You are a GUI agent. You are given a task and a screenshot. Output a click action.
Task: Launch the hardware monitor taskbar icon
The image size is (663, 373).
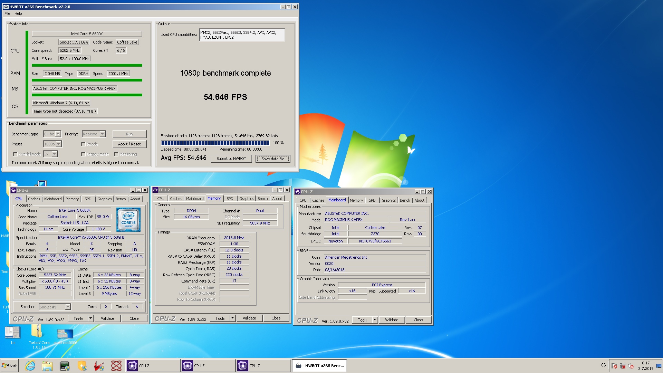pos(65,366)
